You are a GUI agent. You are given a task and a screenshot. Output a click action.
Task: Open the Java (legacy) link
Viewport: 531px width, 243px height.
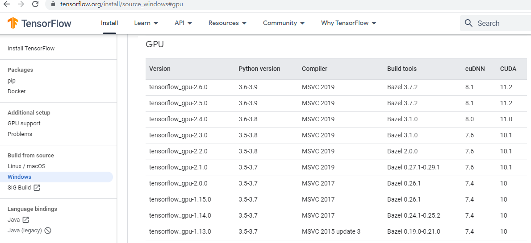pyautogui.click(x=25, y=231)
